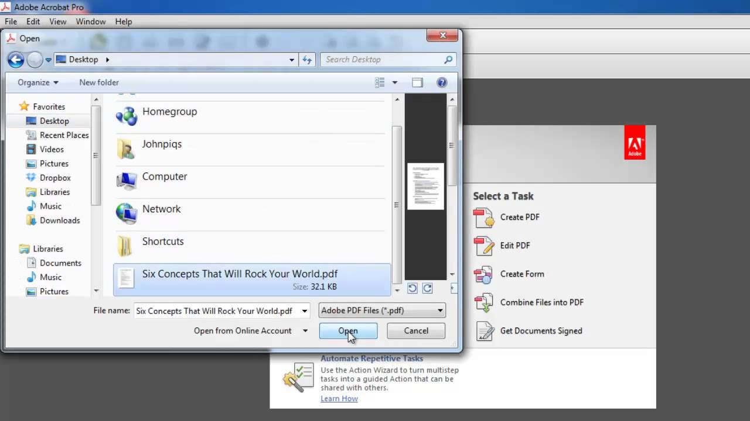The height and width of the screenshot is (421, 750).
Task: Rotate the preview counterclockwise
Action: (x=412, y=288)
